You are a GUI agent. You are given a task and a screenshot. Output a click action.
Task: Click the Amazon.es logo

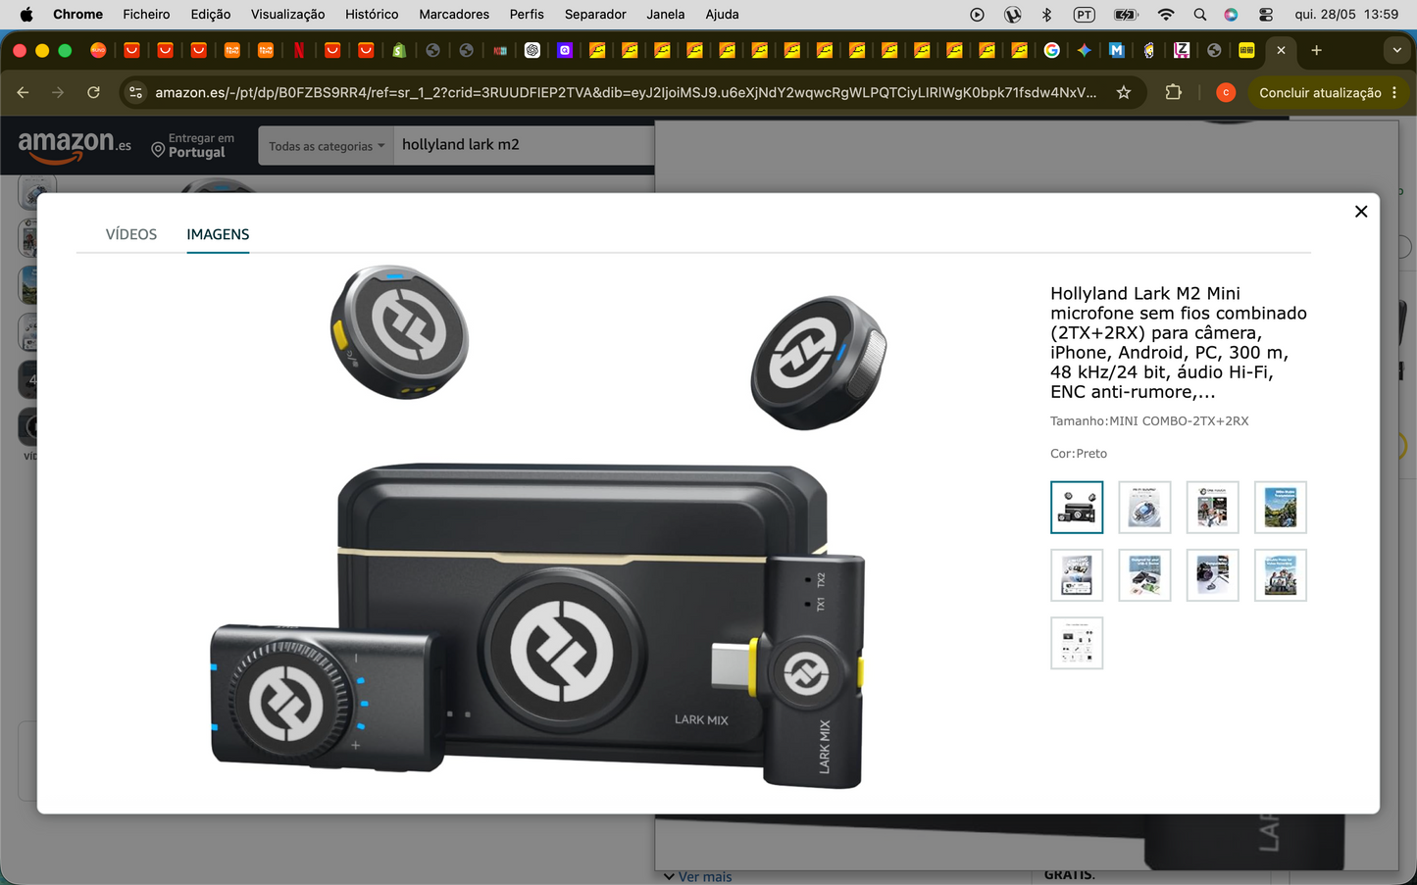coord(74,146)
